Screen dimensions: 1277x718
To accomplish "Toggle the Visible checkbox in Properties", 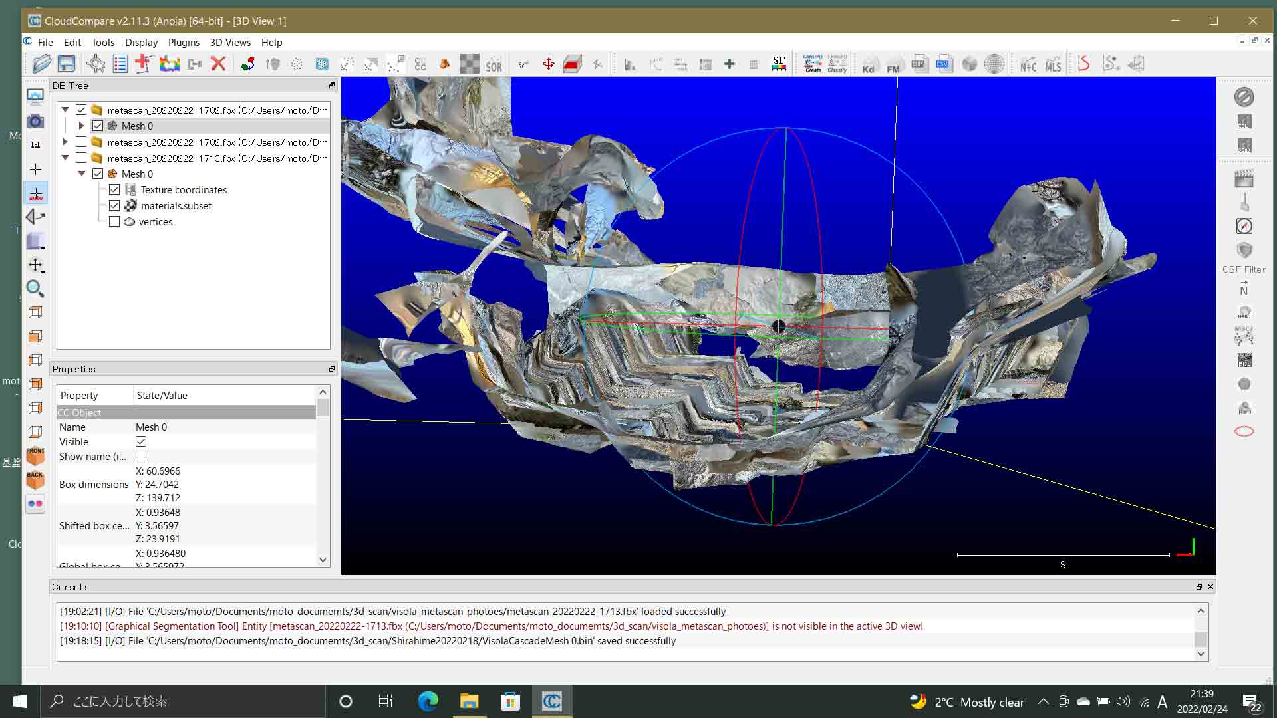I will click(x=141, y=441).
